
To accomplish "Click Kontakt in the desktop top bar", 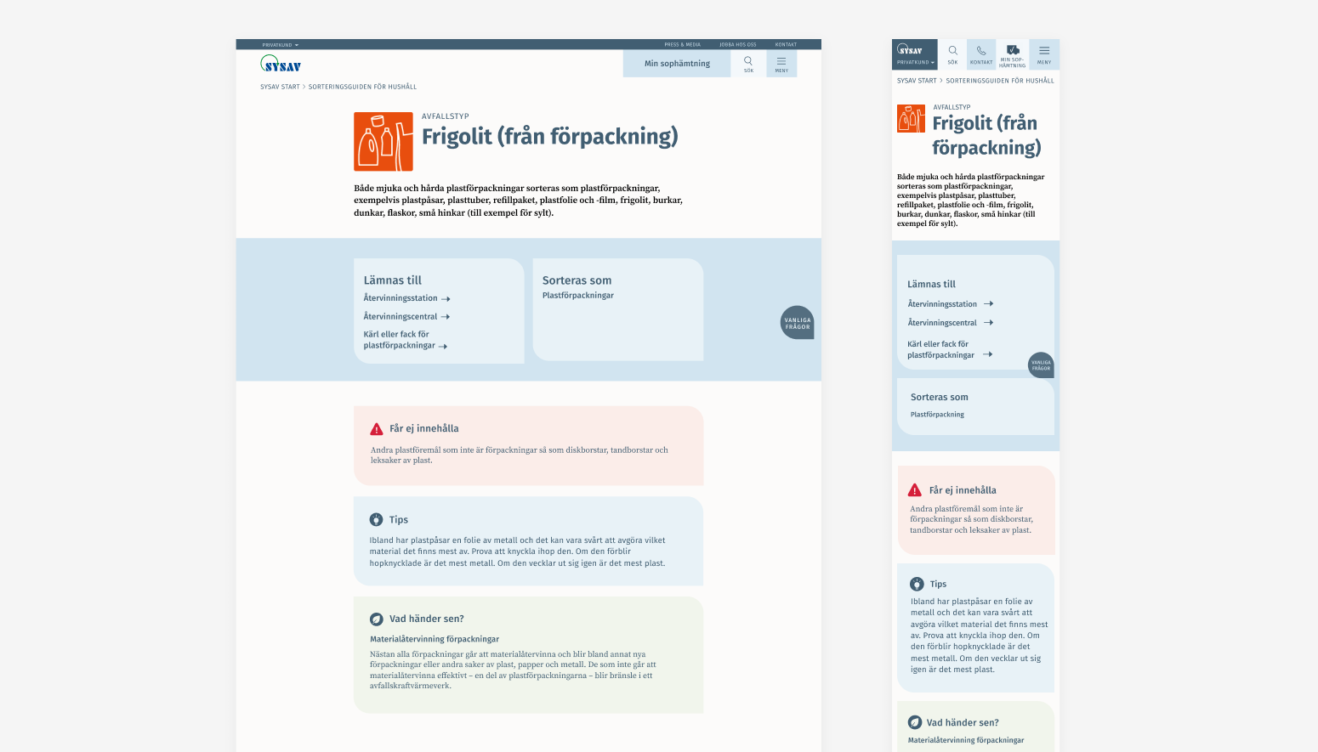I will (786, 45).
